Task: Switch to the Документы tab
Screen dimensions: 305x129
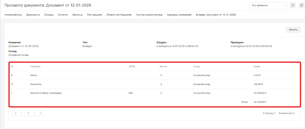Action: click(x=33, y=15)
